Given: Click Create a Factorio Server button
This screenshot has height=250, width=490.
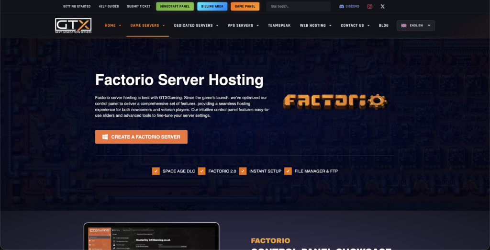Looking at the screenshot, I should pyautogui.click(x=141, y=136).
